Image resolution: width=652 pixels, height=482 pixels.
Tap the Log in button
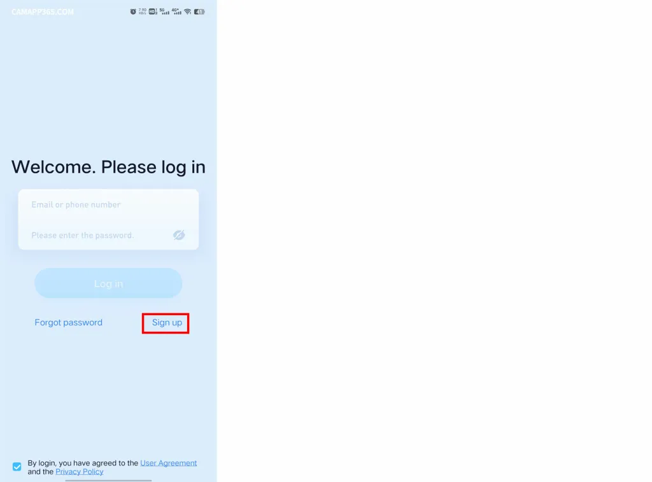[108, 283]
